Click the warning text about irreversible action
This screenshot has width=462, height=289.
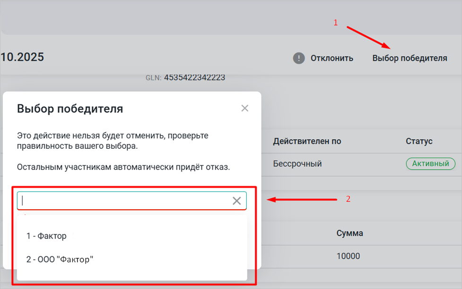(113, 141)
